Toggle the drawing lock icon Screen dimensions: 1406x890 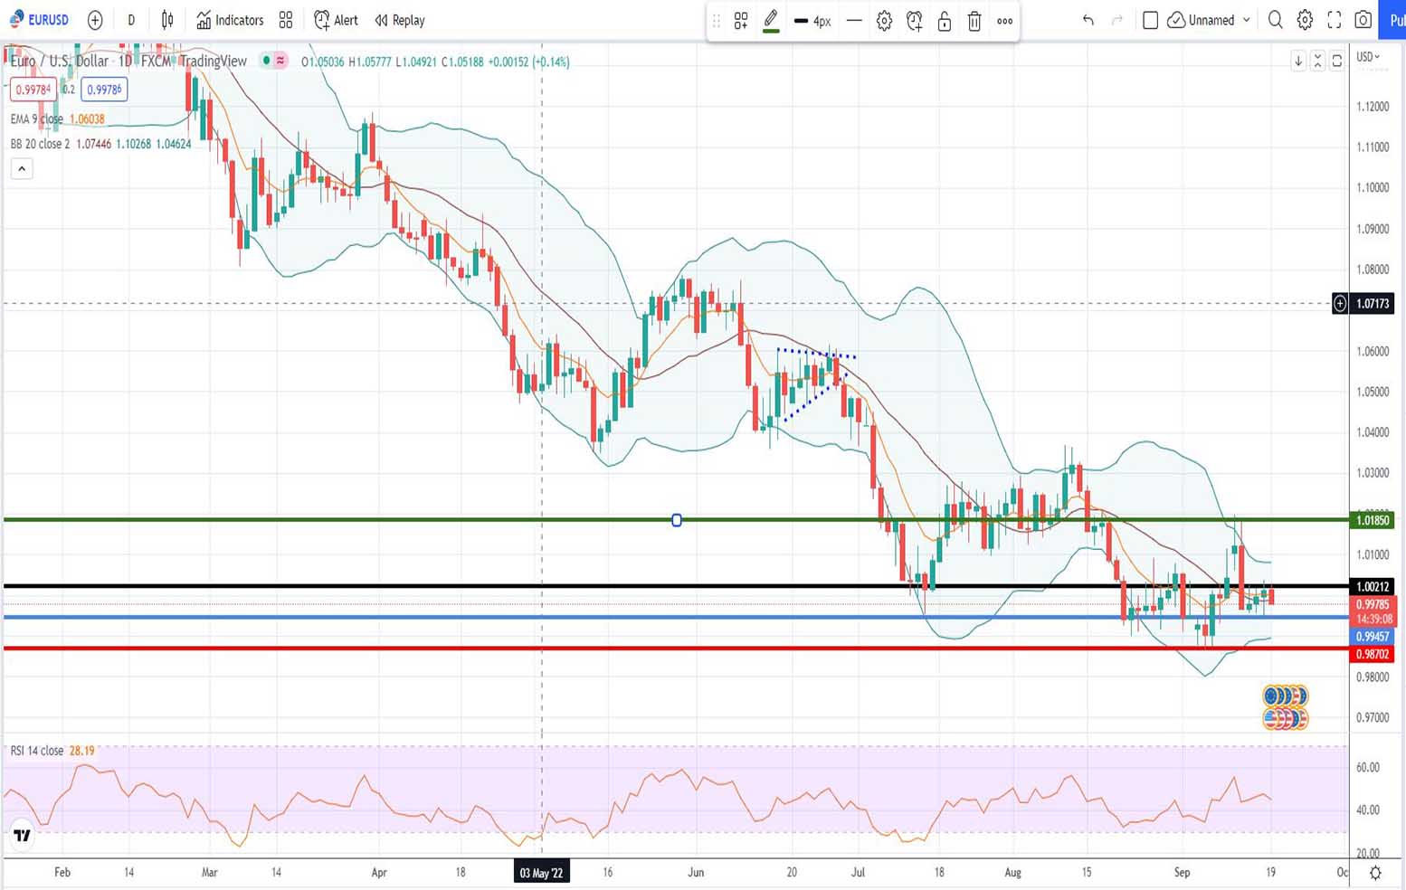click(x=944, y=21)
